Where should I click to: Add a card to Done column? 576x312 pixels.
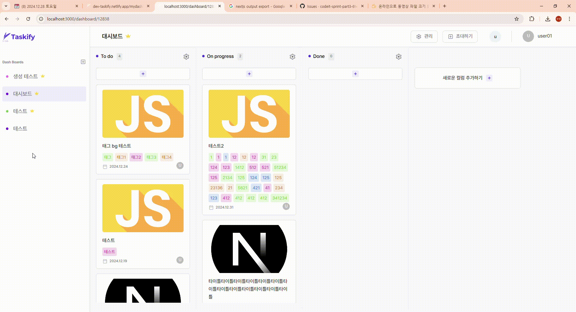tap(355, 74)
